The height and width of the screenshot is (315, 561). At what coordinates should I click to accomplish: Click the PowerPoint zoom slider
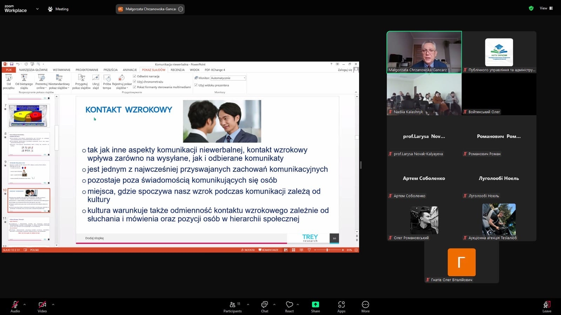[327, 250]
